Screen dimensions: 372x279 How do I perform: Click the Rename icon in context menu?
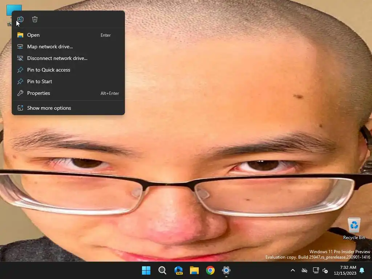(x=20, y=19)
